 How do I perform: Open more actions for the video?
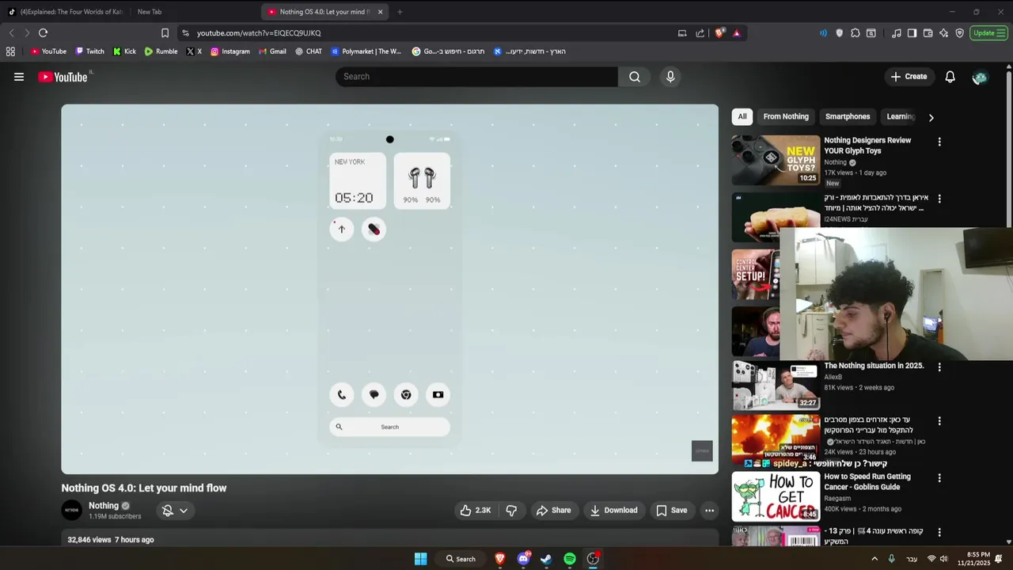coord(709,511)
